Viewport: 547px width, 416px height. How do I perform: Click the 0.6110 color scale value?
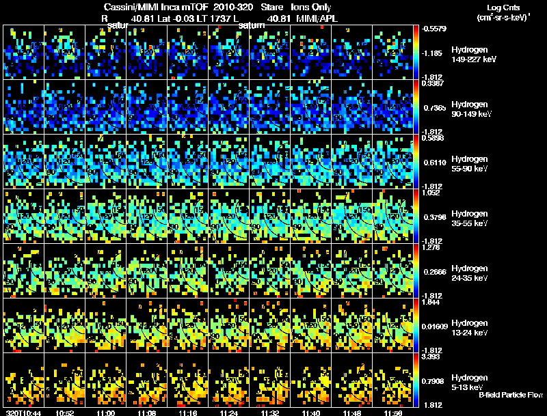coord(435,163)
